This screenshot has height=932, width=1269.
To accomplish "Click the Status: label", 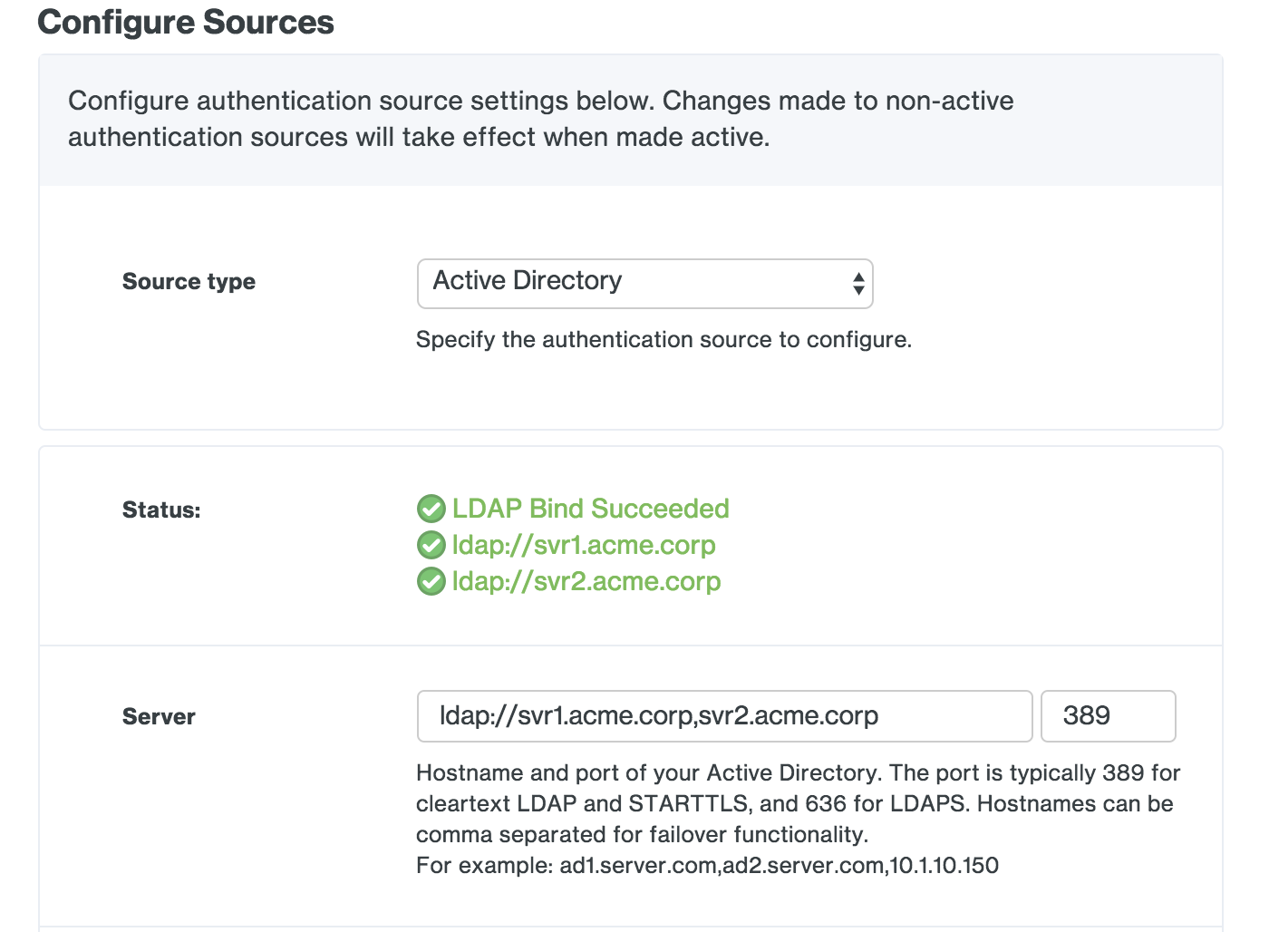I will (161, 510).
